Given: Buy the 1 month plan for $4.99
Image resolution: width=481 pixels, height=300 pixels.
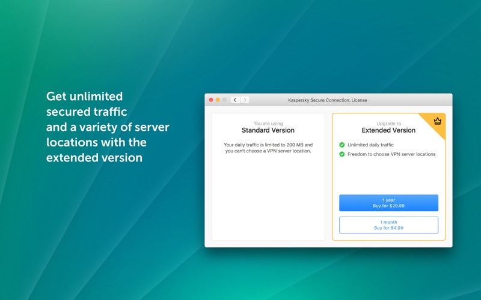Looking at the screenshot, I should [388, 225].
